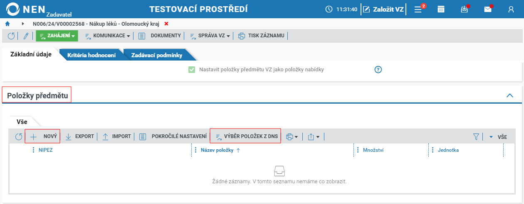Open the user profile icon
Viewport: 524px width, 204px height.
pos(512,9)
